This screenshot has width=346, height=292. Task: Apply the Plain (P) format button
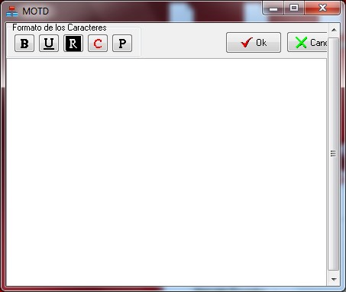click(122, 44)
